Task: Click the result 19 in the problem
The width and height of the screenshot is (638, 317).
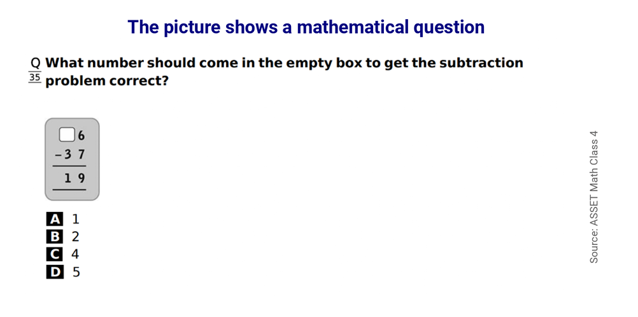Action: coord(76,178)
